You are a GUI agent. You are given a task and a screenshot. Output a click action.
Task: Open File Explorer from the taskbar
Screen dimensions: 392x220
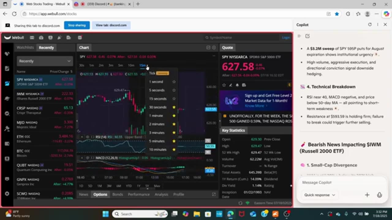coord(197,214)
